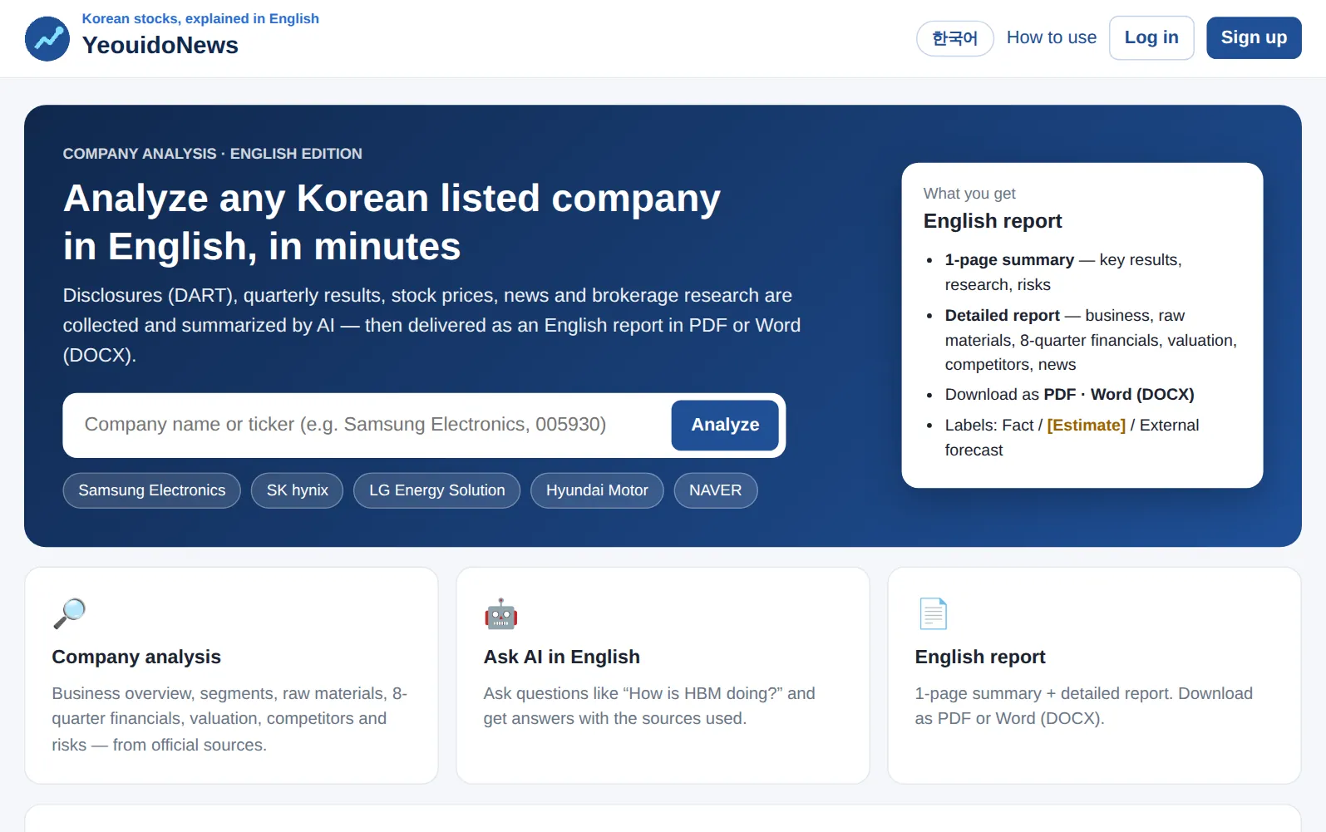Click the Sign up button

click(x=1254, y=37)
